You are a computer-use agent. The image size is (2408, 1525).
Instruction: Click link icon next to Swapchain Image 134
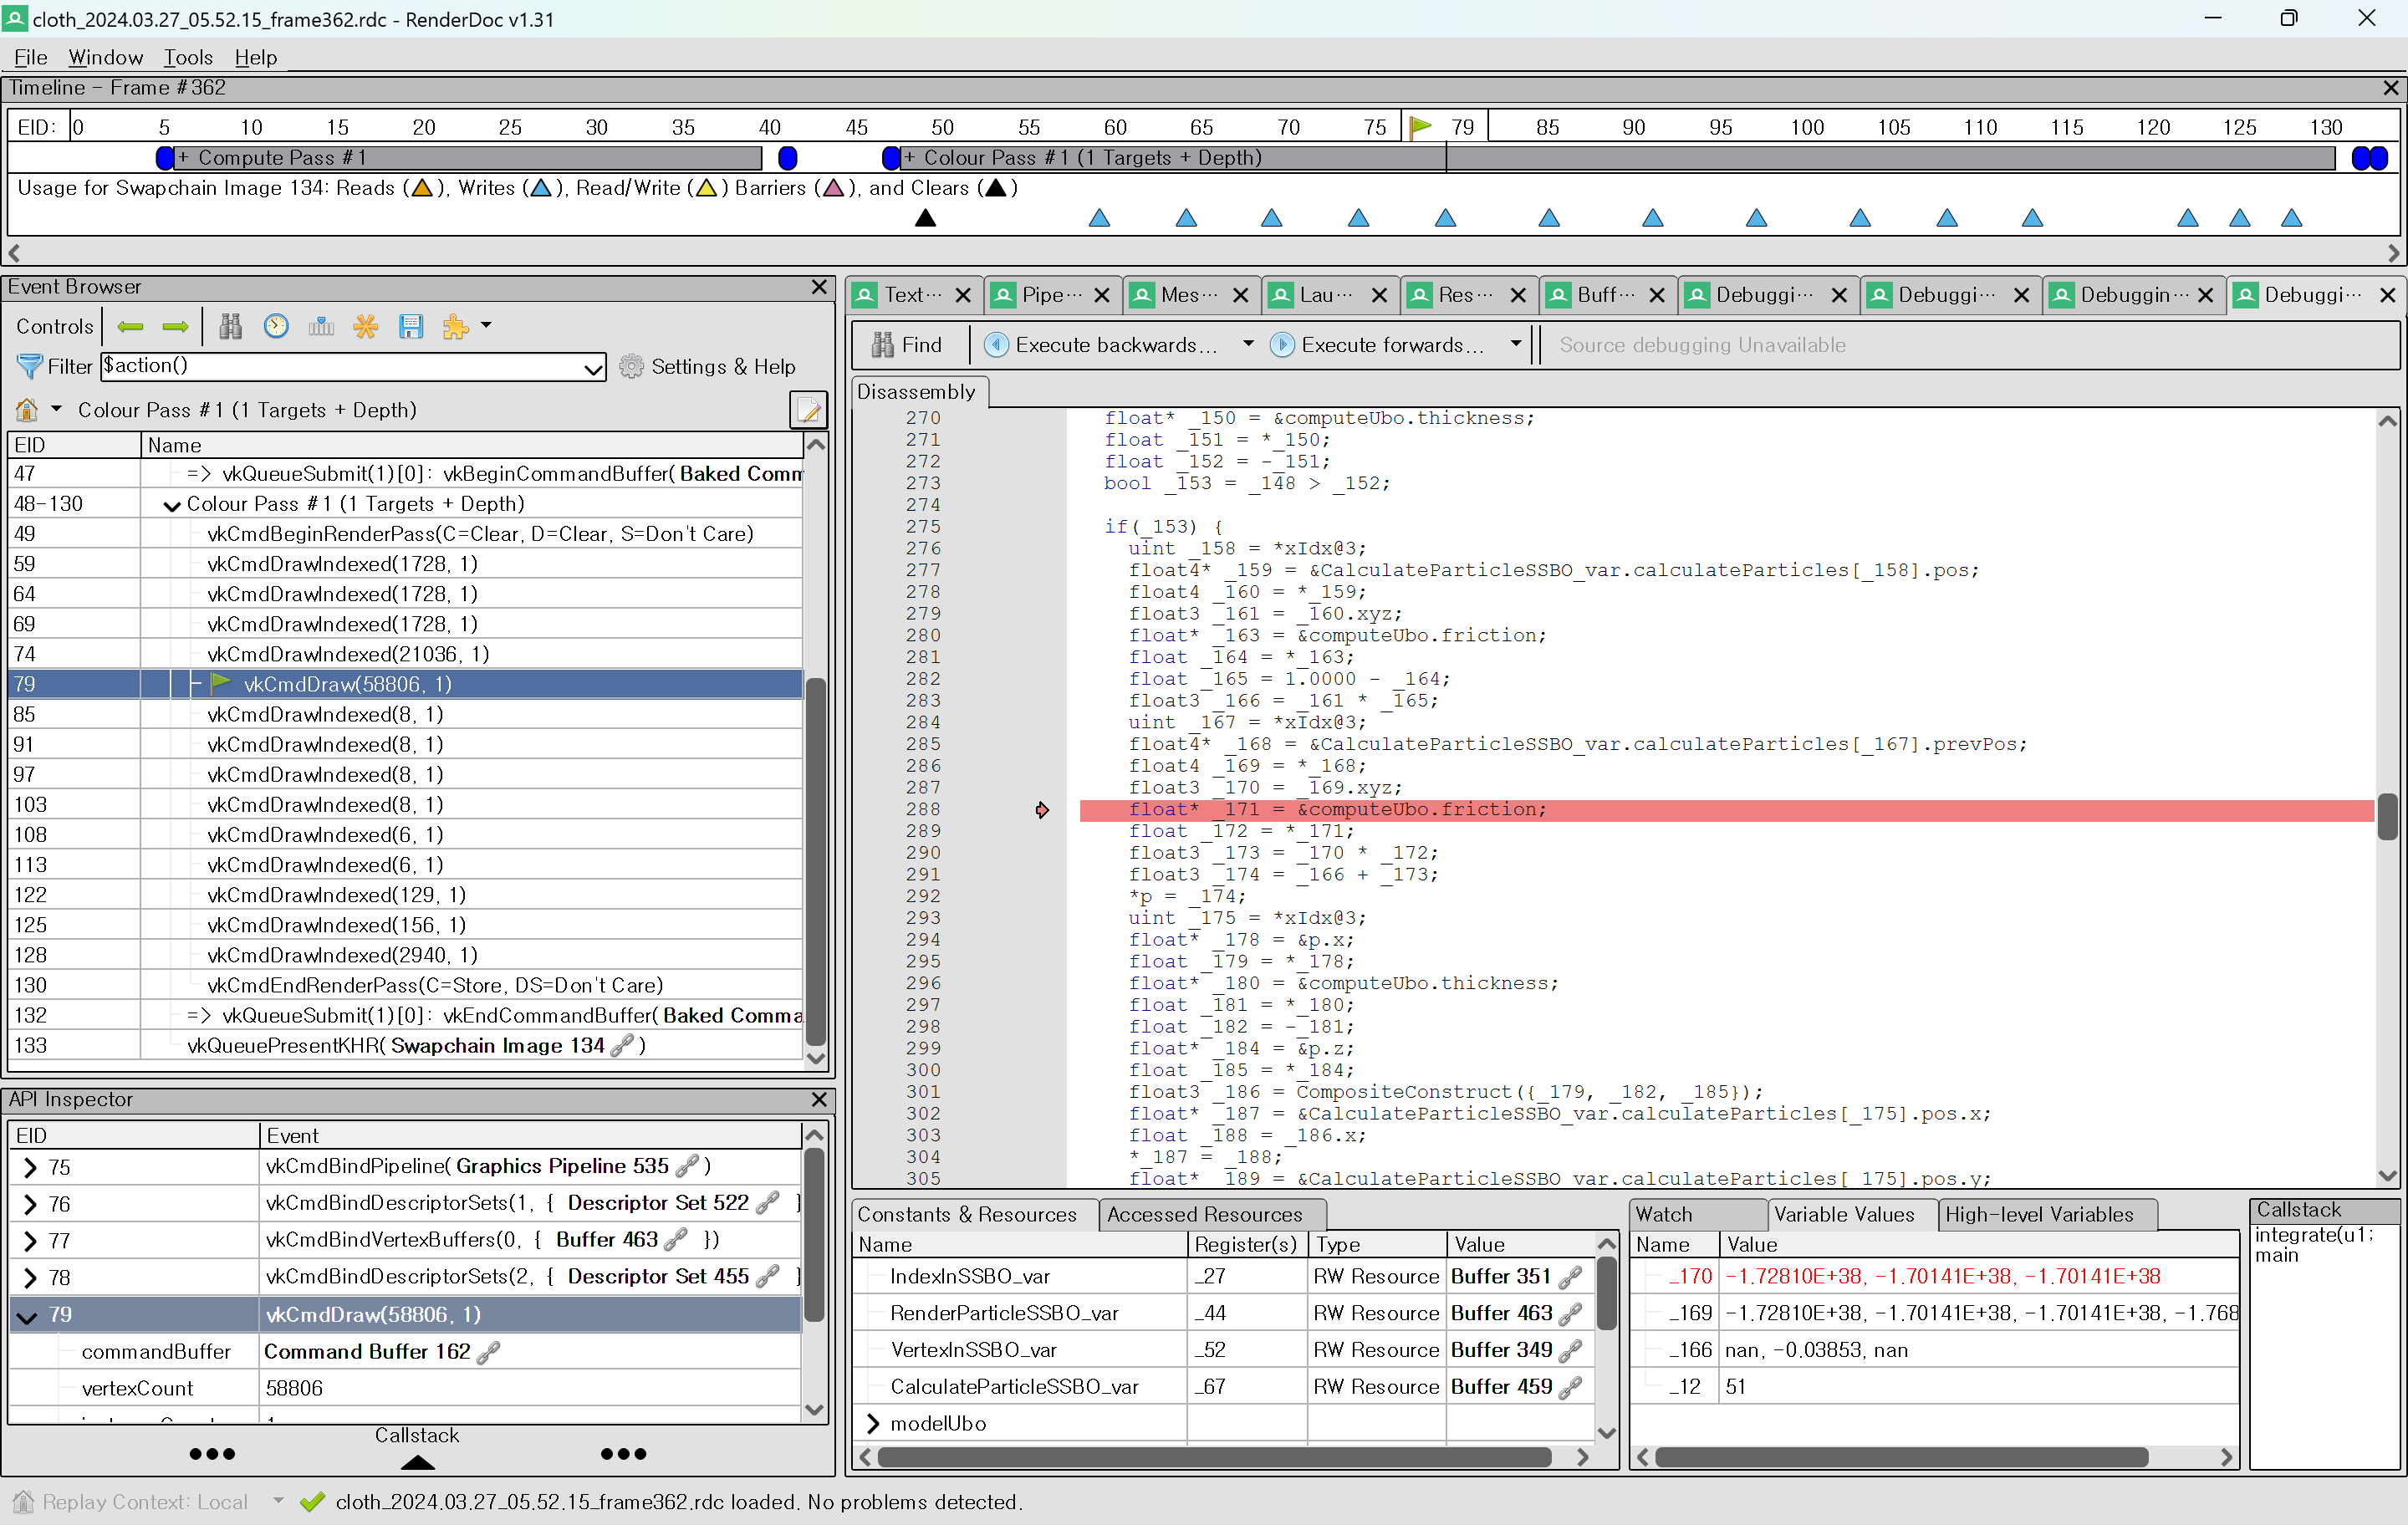click(x=623, y=1045)
